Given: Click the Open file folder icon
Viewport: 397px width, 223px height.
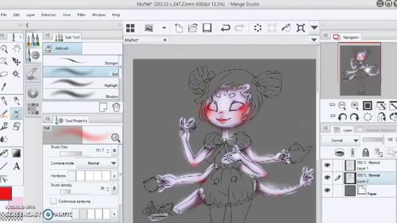Looking at the screenshot, I should coord(193,28).
